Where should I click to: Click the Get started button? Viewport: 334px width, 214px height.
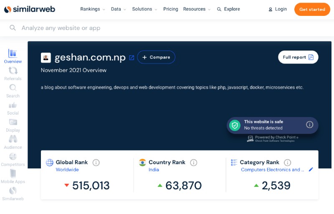click(x=312, y=9)
